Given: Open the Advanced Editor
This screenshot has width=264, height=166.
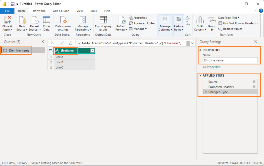Looking at the screenshot, I should pyautogui.click(x=142, y=23).
